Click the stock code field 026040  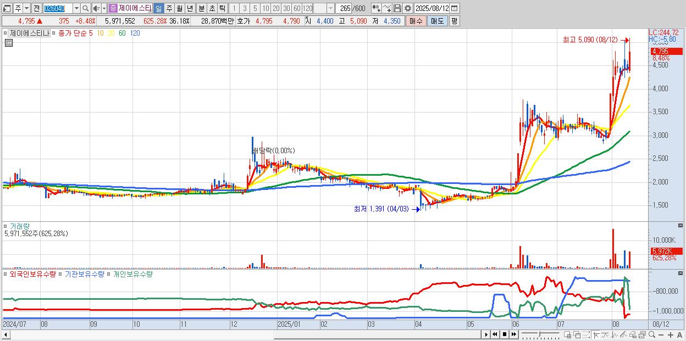pyautogui.click(x=58, y=9)
